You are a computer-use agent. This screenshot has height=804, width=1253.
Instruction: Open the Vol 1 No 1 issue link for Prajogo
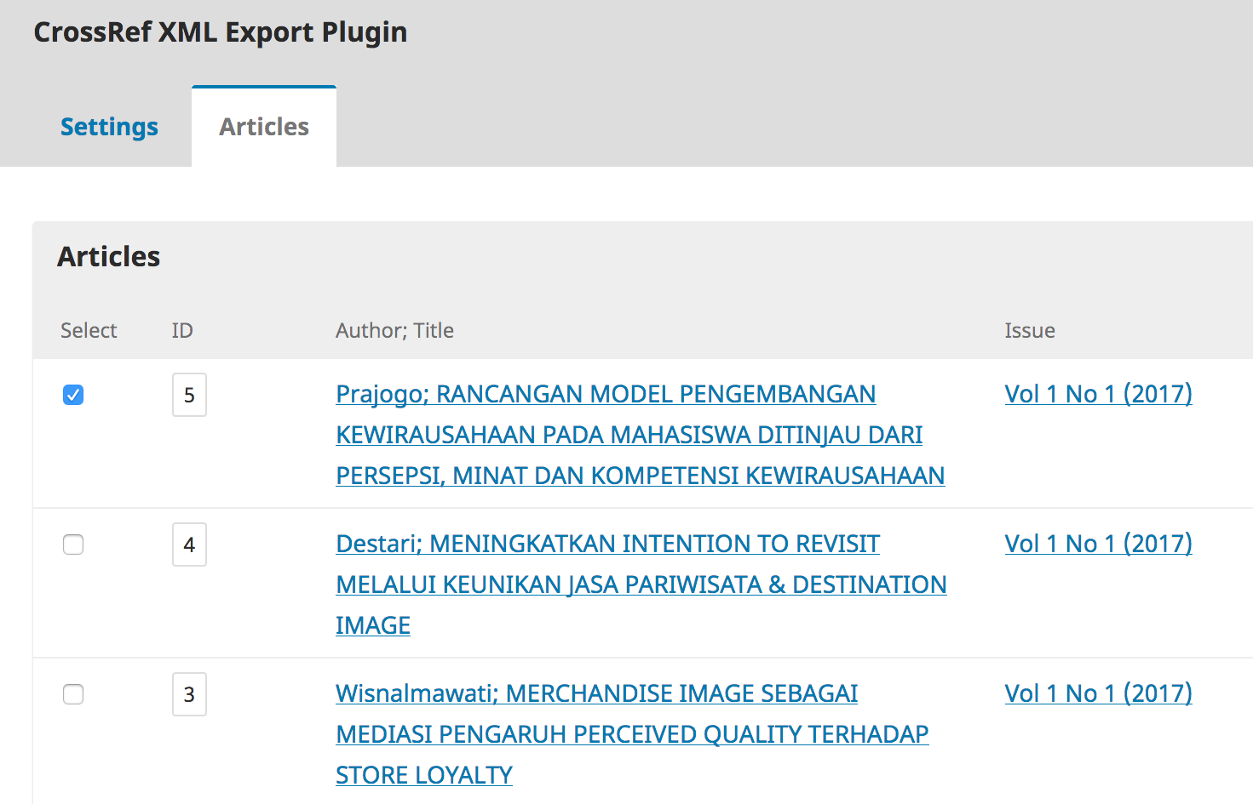pyautogui.click(x=1098, y=394)
